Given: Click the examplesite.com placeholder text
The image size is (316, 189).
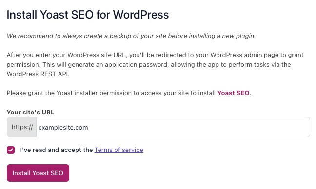Looking at the screenshot, I should coord(63,128).
